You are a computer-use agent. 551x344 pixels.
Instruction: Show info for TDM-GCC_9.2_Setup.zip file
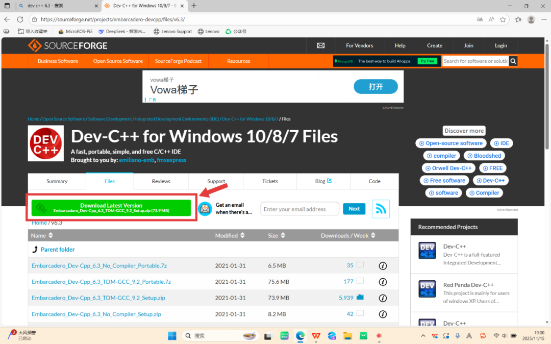tap(383, 298)
